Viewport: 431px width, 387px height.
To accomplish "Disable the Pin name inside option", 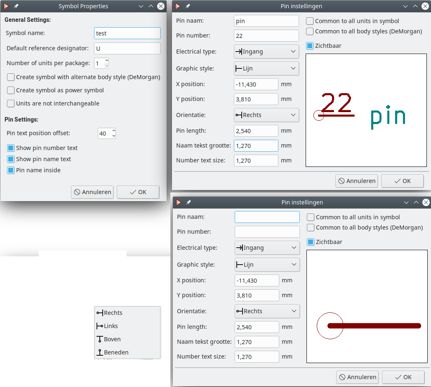I will tap(11, 170).
